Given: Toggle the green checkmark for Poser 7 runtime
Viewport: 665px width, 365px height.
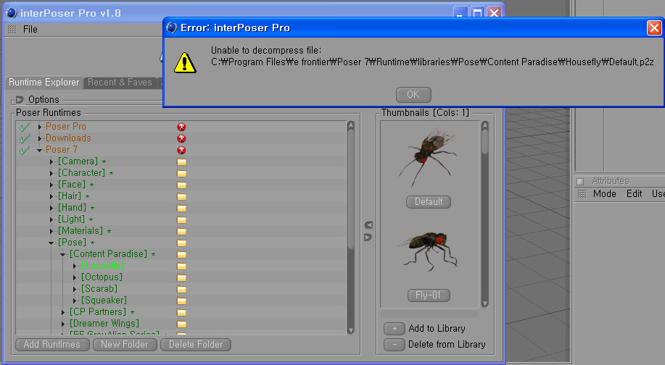Looking at the screenshot, I should [25, 150].
